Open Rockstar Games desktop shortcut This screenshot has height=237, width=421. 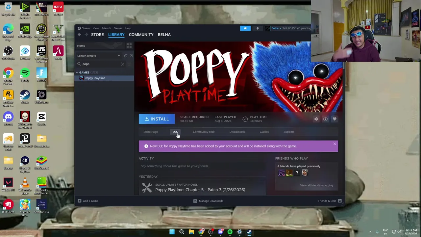tap(8, 98)
